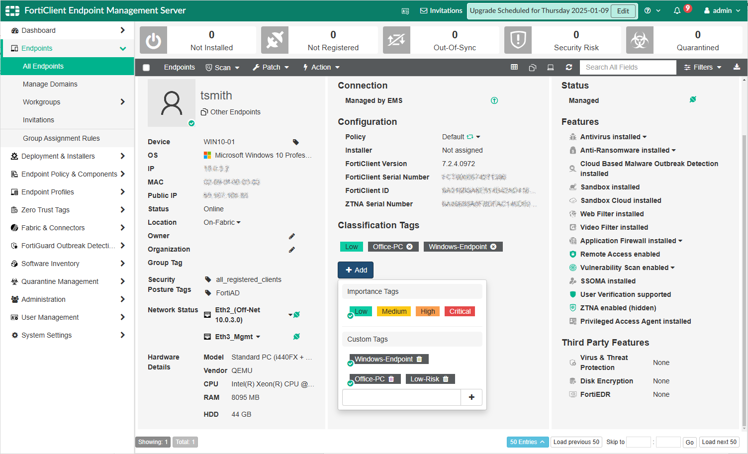The image size is (748, 454).
Task: Expand Workgroups in the sidebar
Action: point(68,102)
